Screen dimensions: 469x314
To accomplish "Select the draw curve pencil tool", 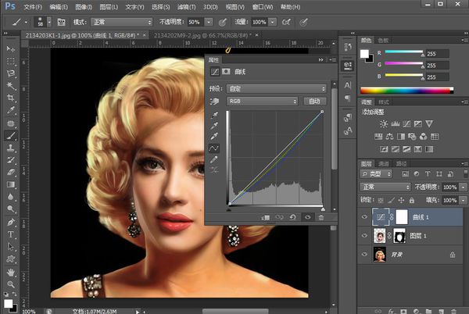I will [214, 159].
